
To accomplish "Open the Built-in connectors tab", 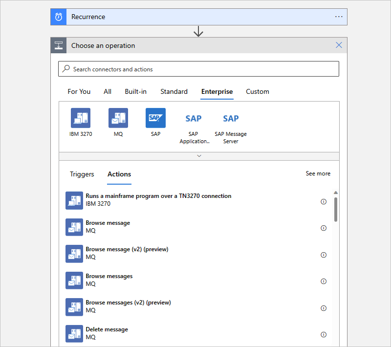I will click(135, 91).
